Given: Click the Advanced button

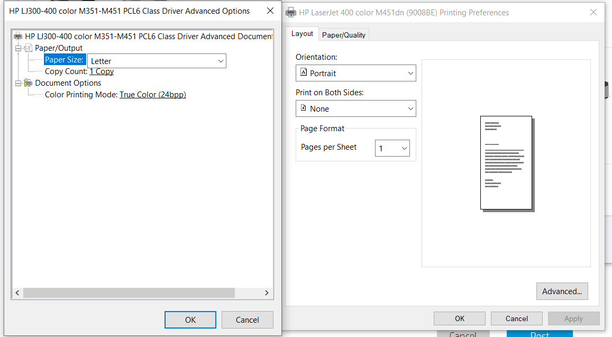Looking at the screenshot, I should click(x=562, y=291).
